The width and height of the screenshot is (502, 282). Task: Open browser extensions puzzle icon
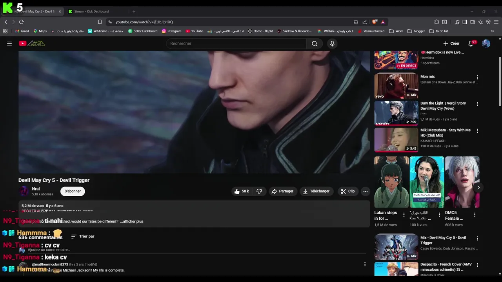pyautogui.click(x=437, y=22)
